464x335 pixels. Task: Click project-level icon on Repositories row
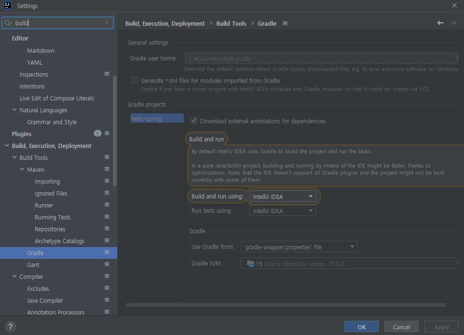tap(107, 228)
